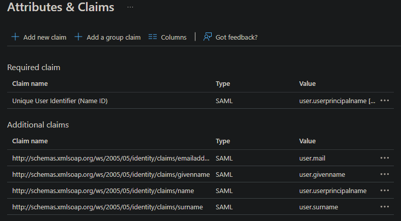401x221 pixels.
Task: Click the Got feedback? text
Action: tap(237, 37)
